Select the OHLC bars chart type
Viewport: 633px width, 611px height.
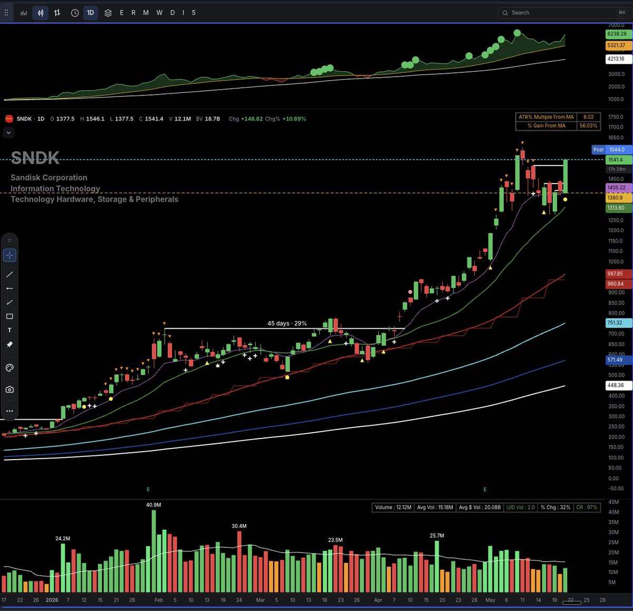coord(57,13)
